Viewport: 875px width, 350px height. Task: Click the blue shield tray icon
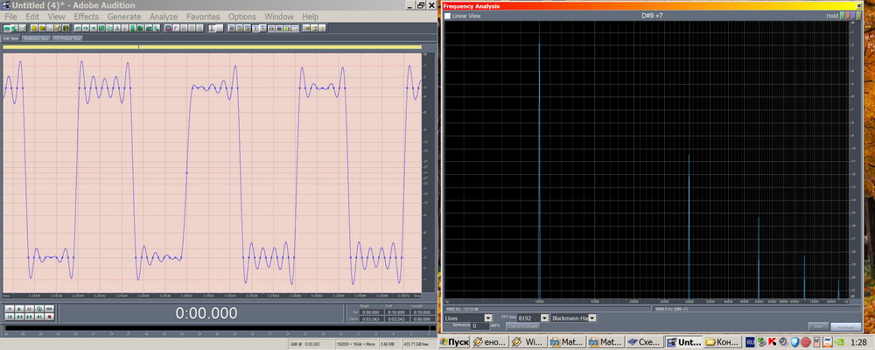(794, 342)
